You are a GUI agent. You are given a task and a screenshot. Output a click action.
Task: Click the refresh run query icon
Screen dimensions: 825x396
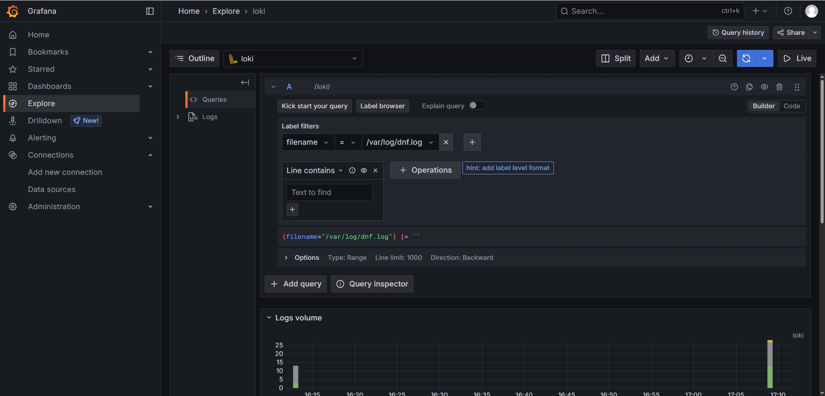(x=746, y=58)
